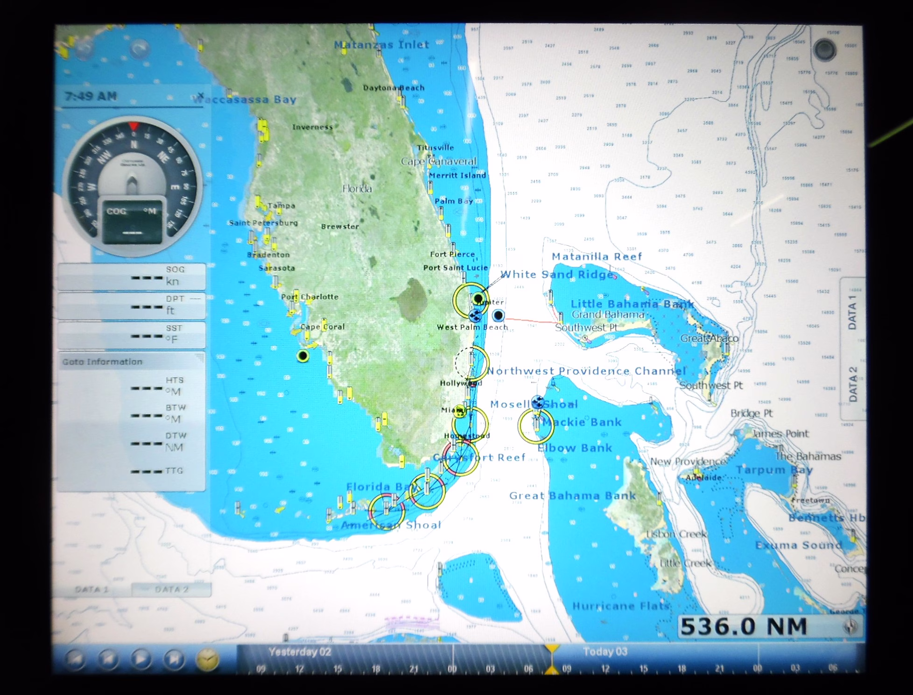The width and height of the screenshot is (913, 695).
Task: Click the compass icon beside the 536.0 NM scale
Action: [851, 627]
